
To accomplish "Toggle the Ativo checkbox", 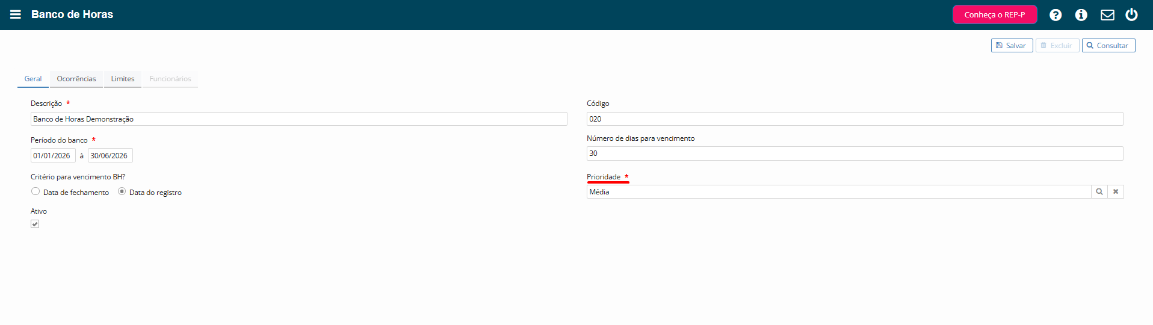I will click(35, 224).
